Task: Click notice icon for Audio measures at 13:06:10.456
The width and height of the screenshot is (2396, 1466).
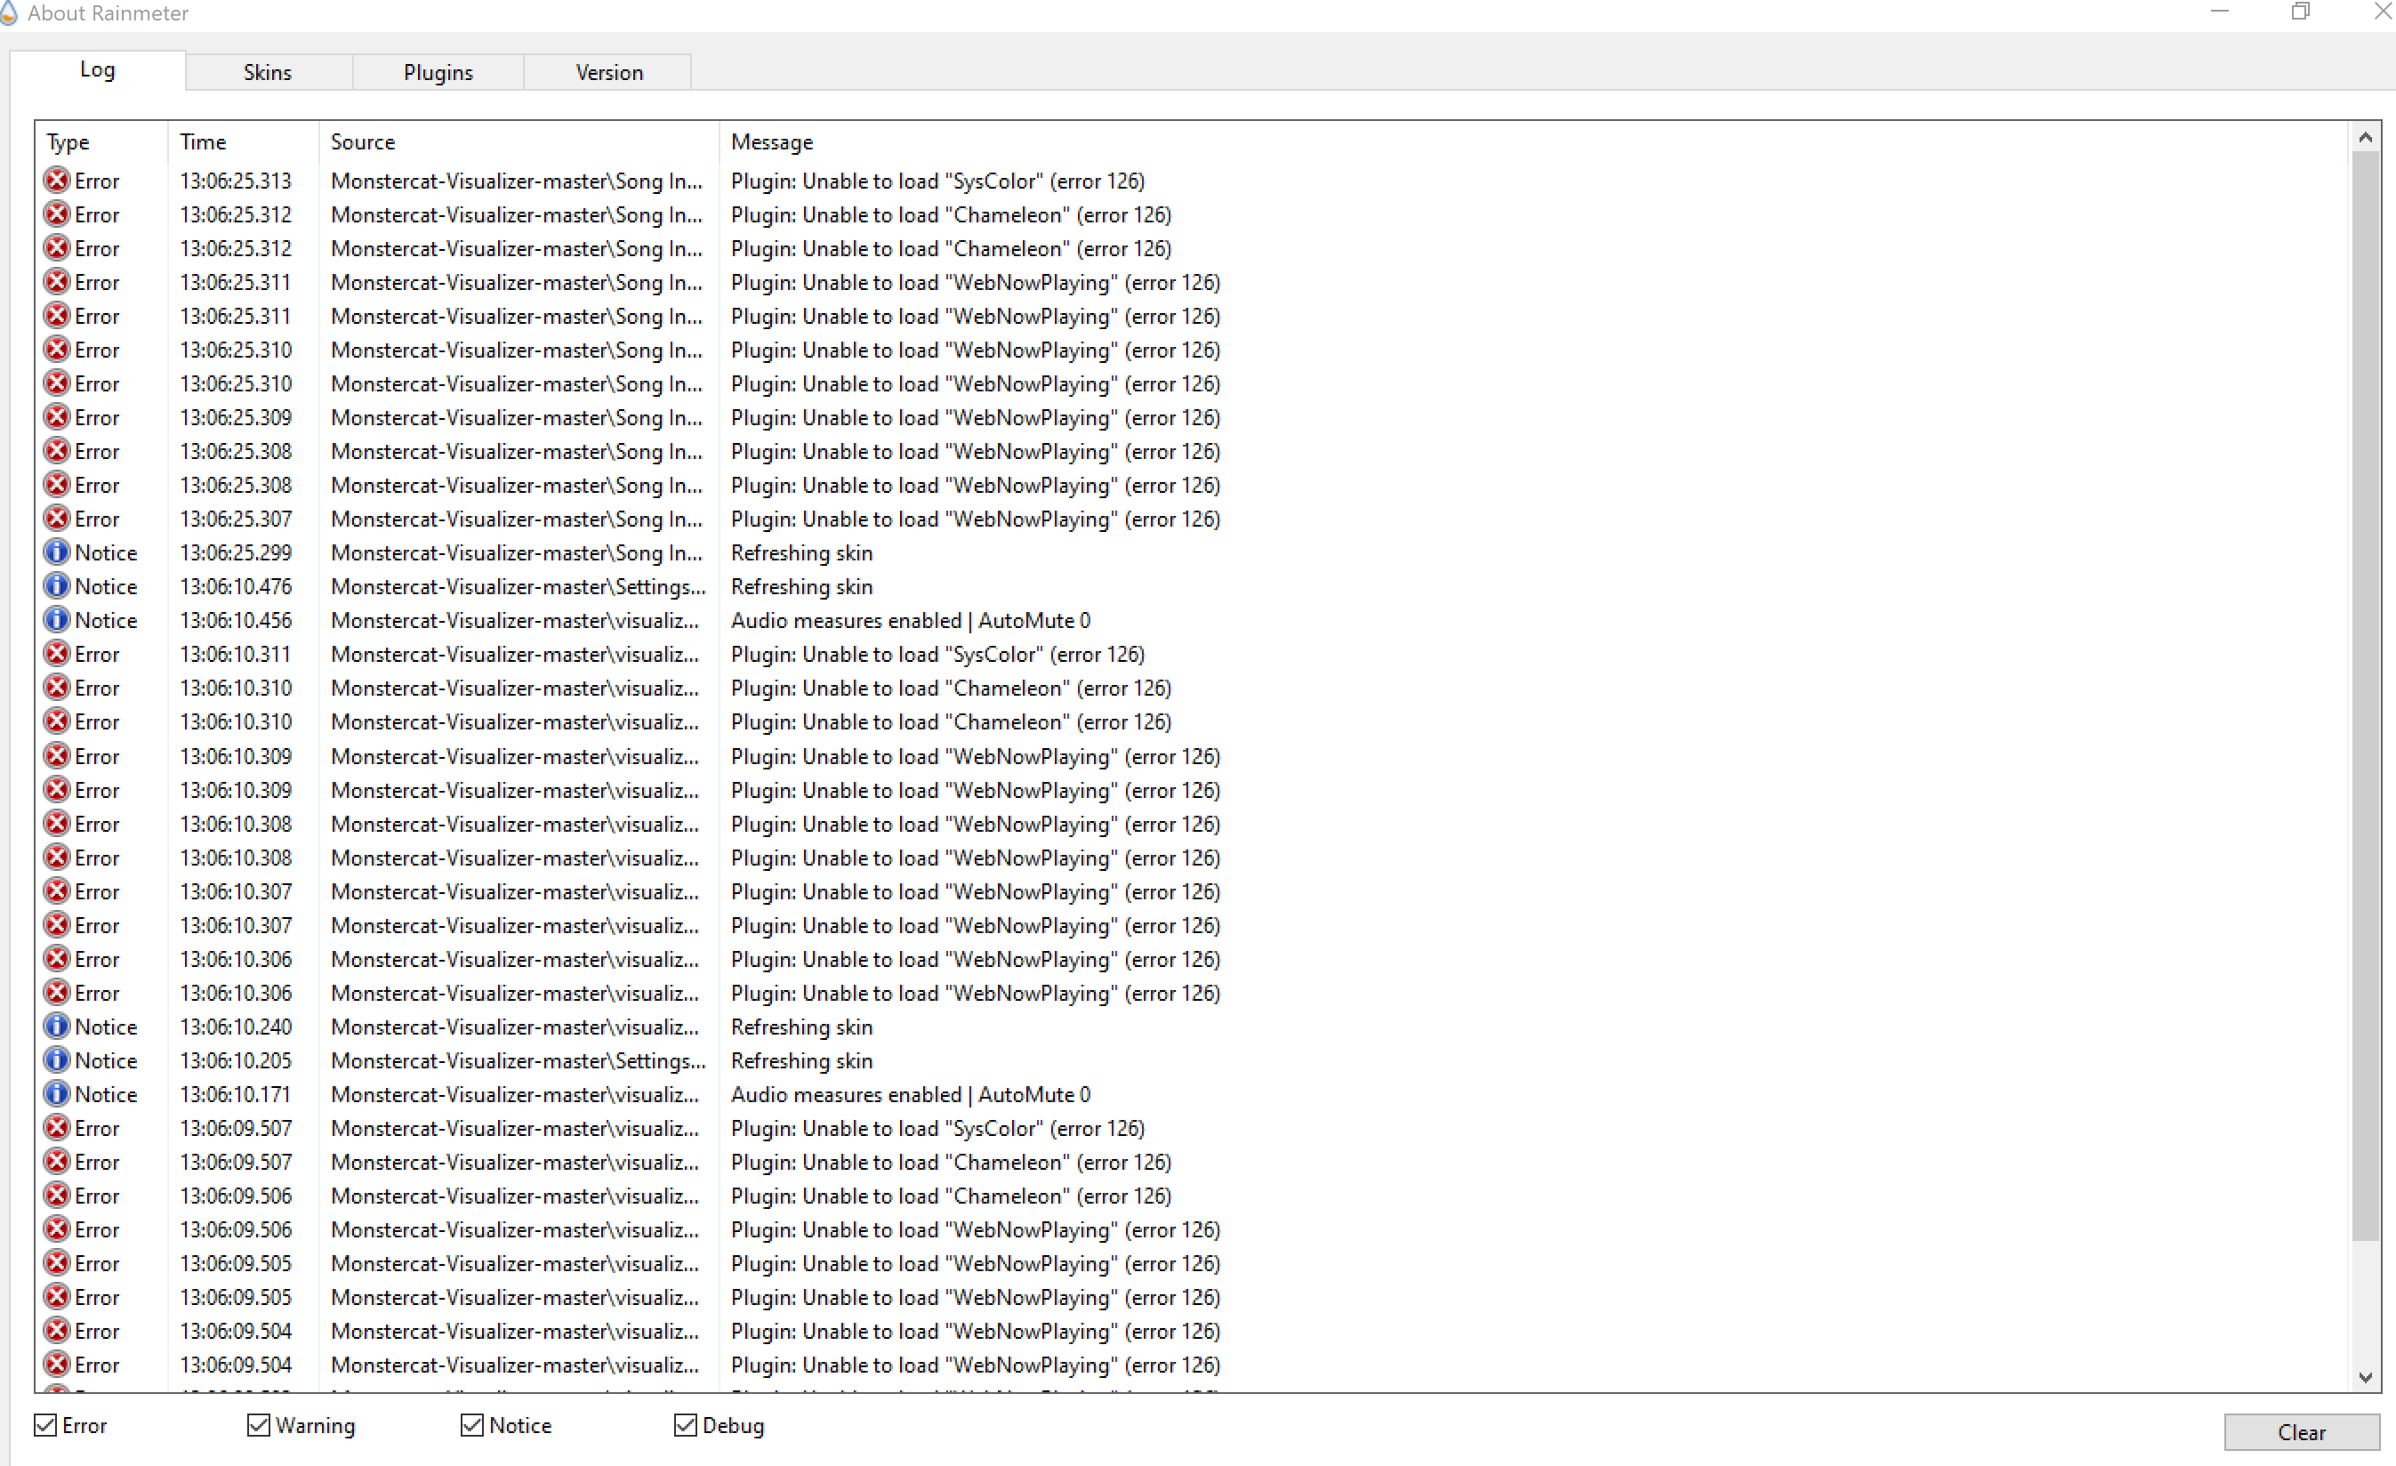Action: [58, 620]
